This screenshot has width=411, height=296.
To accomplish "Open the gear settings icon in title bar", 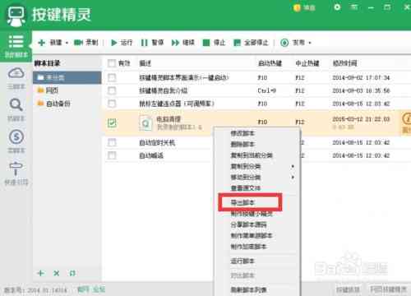I will (x=337, y=7).
